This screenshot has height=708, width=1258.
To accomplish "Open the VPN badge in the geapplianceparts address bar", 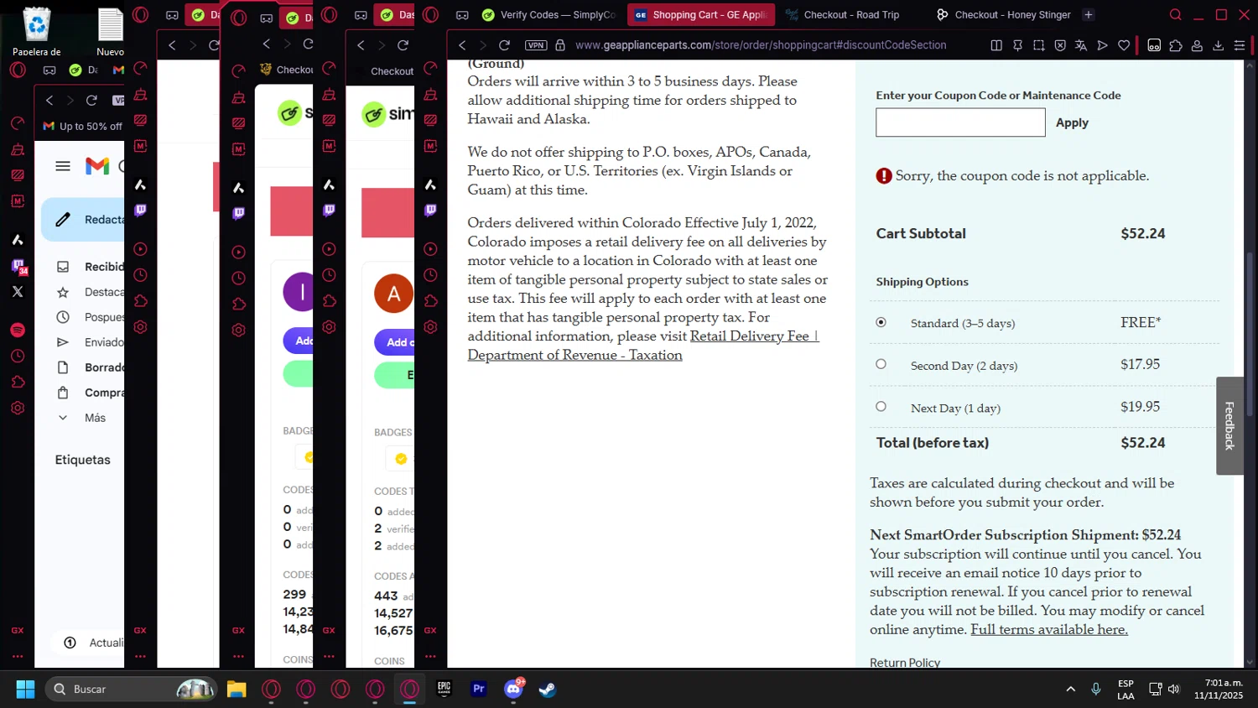I will coord(536,45).
